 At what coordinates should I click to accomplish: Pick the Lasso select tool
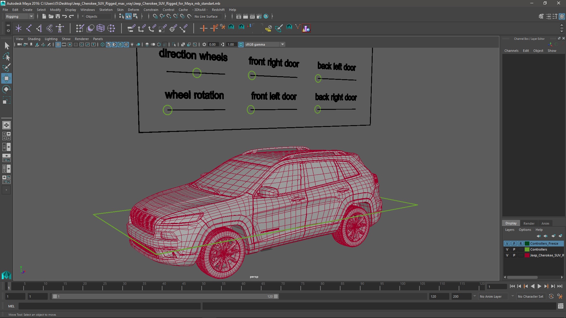click(x=6, y=57)
